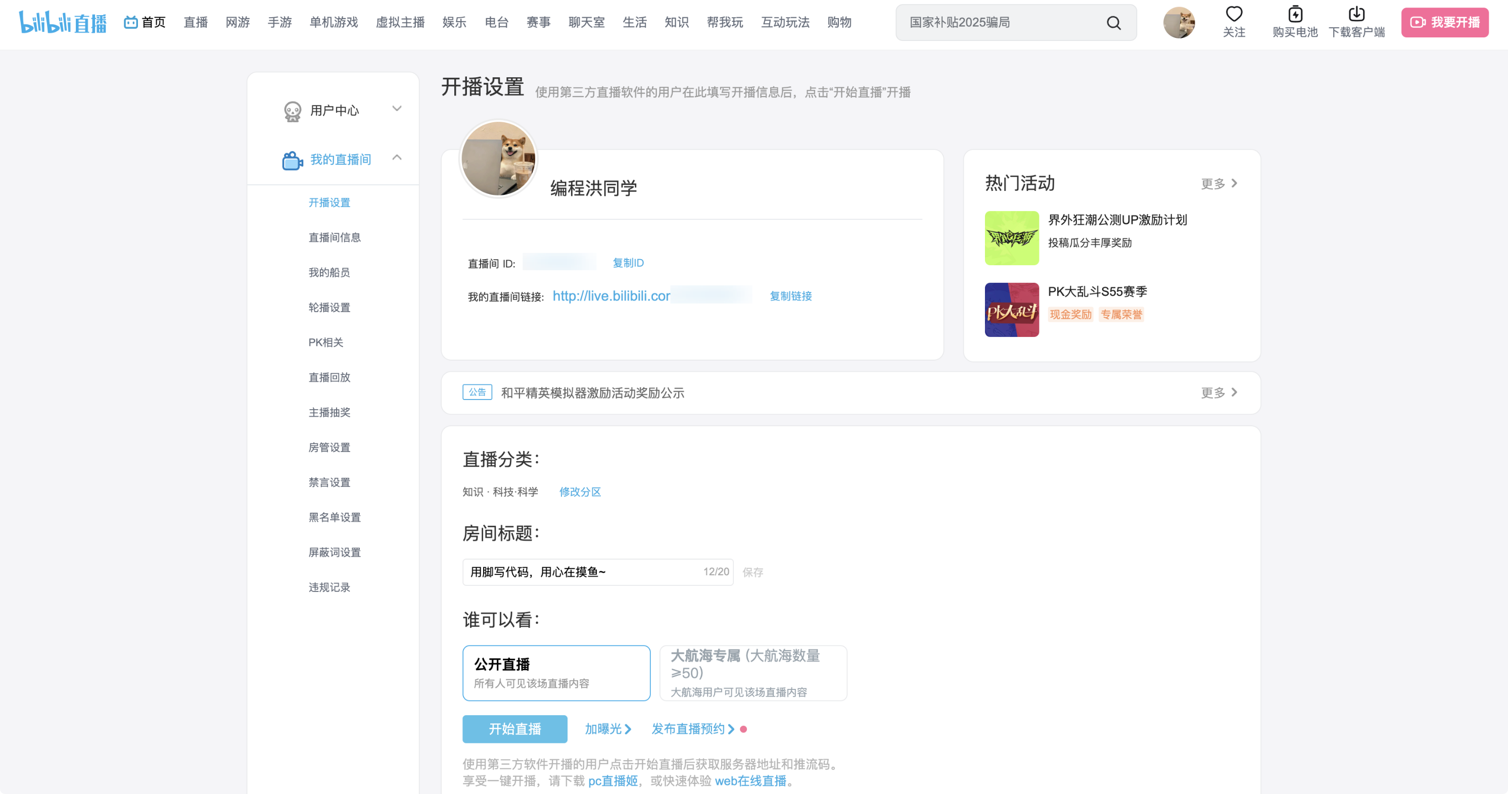
Task: Focus the 房间标题 text field
Action: (x=583, y=572)
